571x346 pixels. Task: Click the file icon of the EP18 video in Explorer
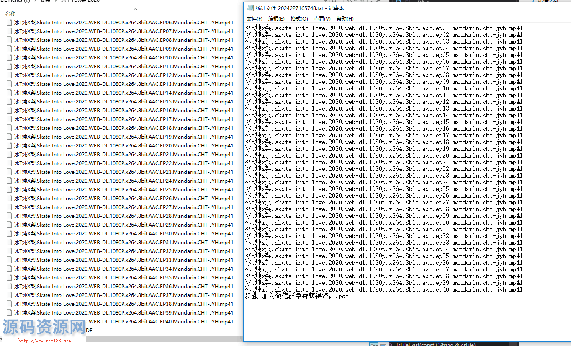coord(9,128)
